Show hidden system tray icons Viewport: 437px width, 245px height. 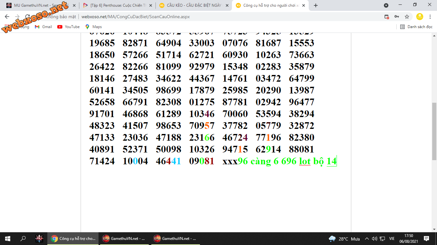point(367,239)
